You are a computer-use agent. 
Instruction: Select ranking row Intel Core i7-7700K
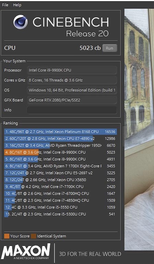[x=60, y=187]
